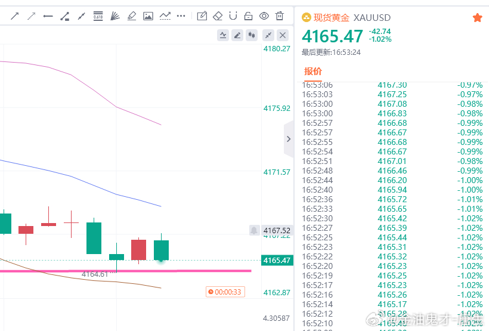Select the quote row at 16:52:19
The width and height of the screenshot is (489, 331).
click(x=392, y=276)
